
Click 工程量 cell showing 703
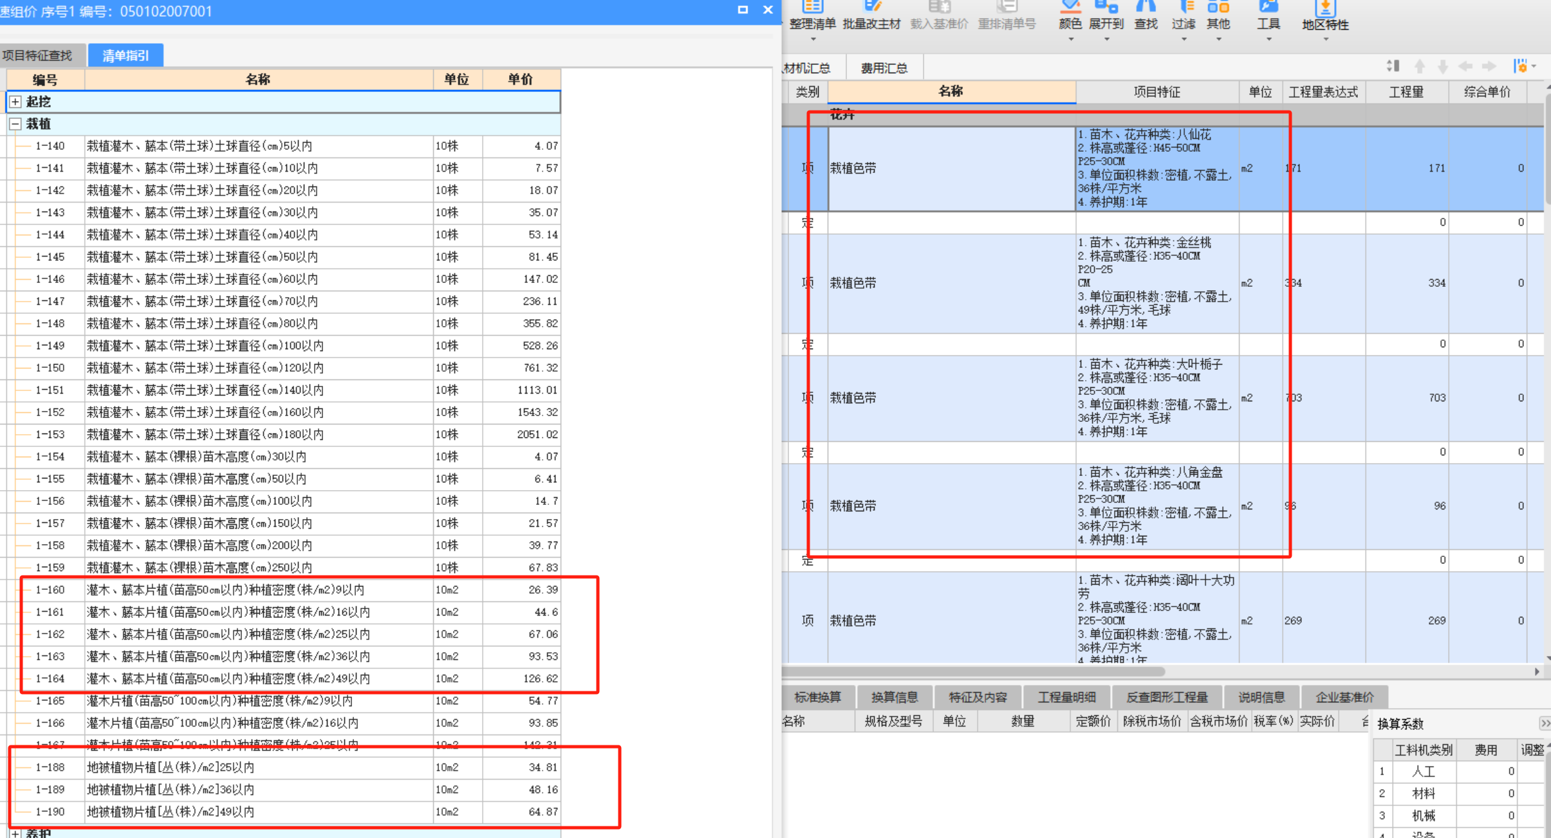pos(1407,398)
